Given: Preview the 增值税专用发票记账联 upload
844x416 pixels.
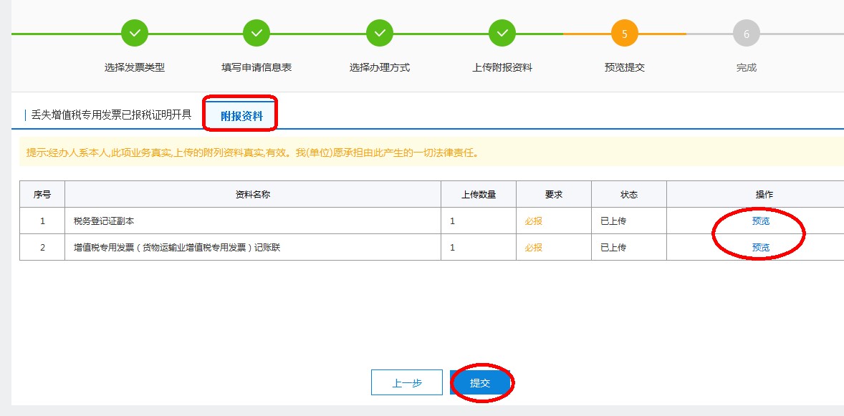Looking at the screenshot, I should (760, 247).
